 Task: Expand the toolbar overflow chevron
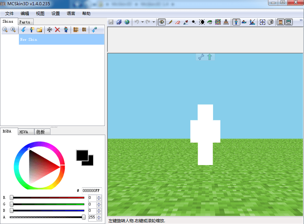click(x=301, y=20)
